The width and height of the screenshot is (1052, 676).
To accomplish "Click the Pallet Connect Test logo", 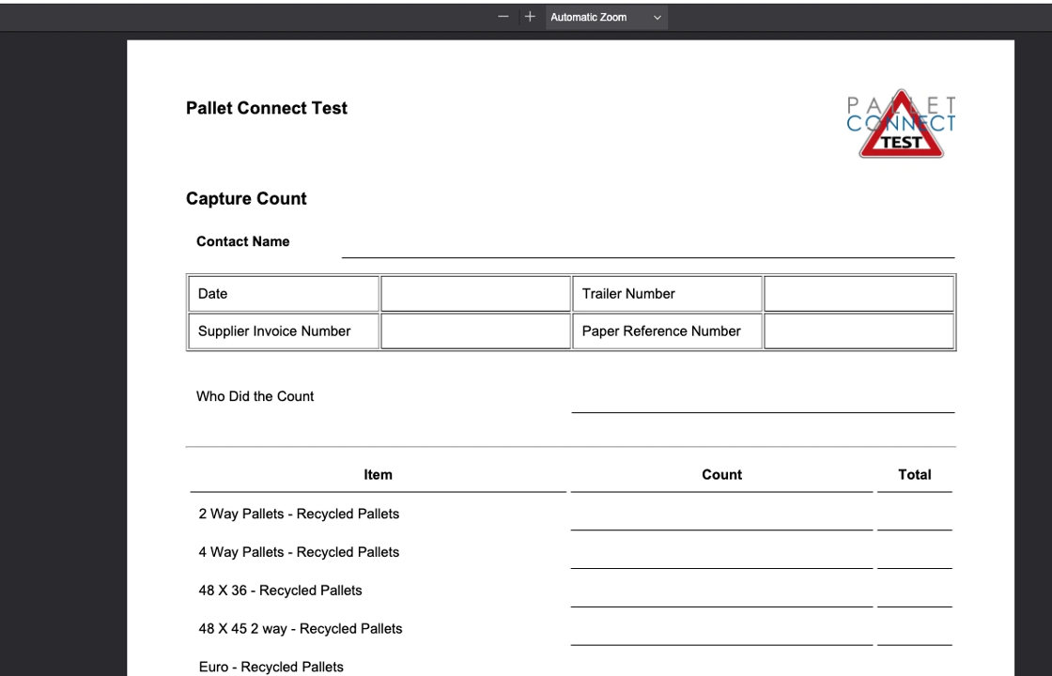I will tap(901, 124).
